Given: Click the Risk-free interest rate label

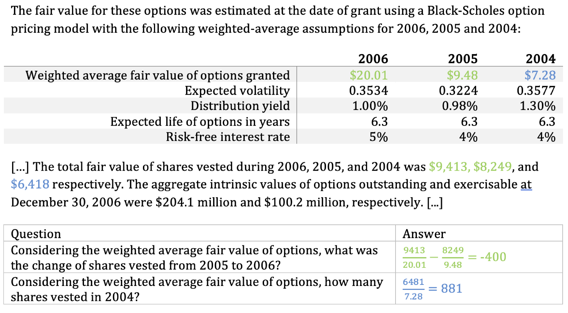Looking at the screenshot, I should tap(228, 137).
